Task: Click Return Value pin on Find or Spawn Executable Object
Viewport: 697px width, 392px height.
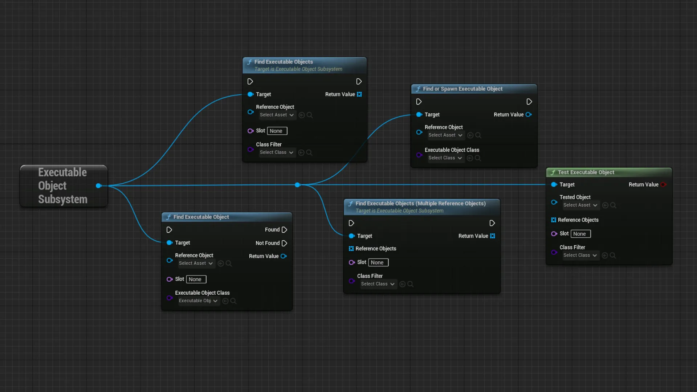Action: pyautogui.click(x=529, y=115)
